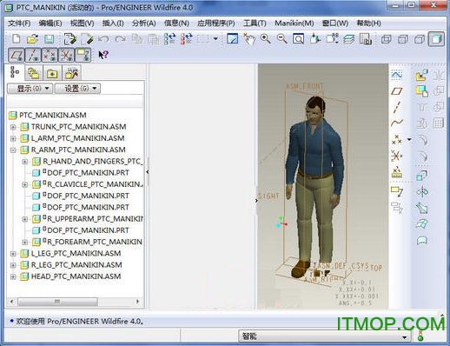Expand L_LEG_PTC_MANIKIN.ASM node
The image size is (450, 346).
point(13,254)
